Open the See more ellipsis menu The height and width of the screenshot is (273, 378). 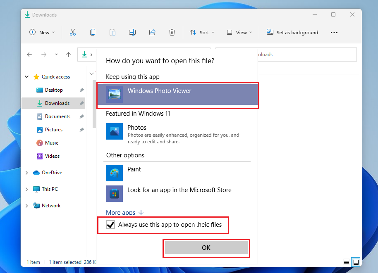tap(334, 33)
